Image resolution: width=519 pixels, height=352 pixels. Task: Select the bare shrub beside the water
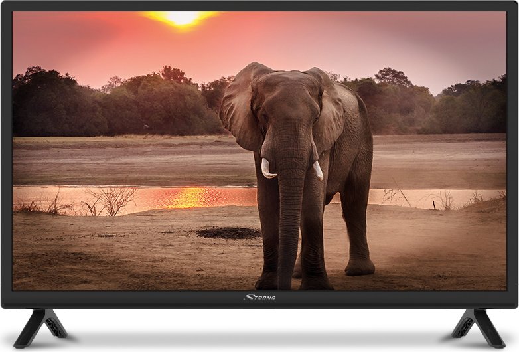[x=110, y=199]
